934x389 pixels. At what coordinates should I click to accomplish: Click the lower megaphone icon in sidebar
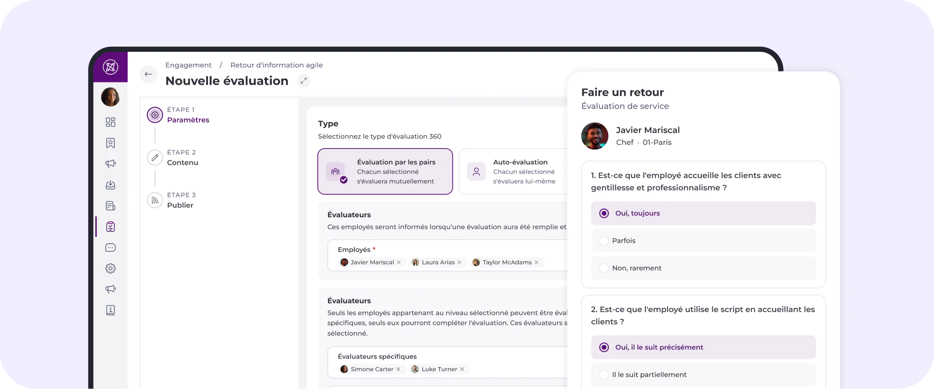point(110,289)
